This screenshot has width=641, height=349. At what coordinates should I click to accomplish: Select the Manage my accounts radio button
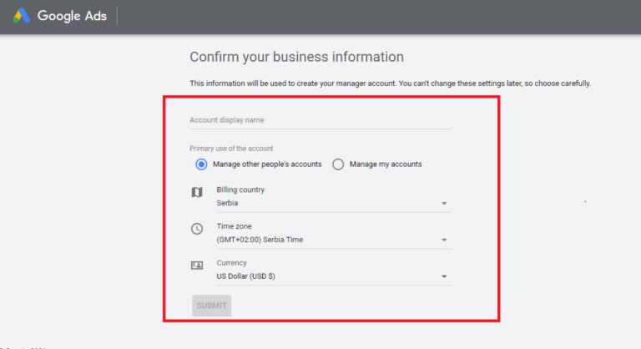[338, 164]
